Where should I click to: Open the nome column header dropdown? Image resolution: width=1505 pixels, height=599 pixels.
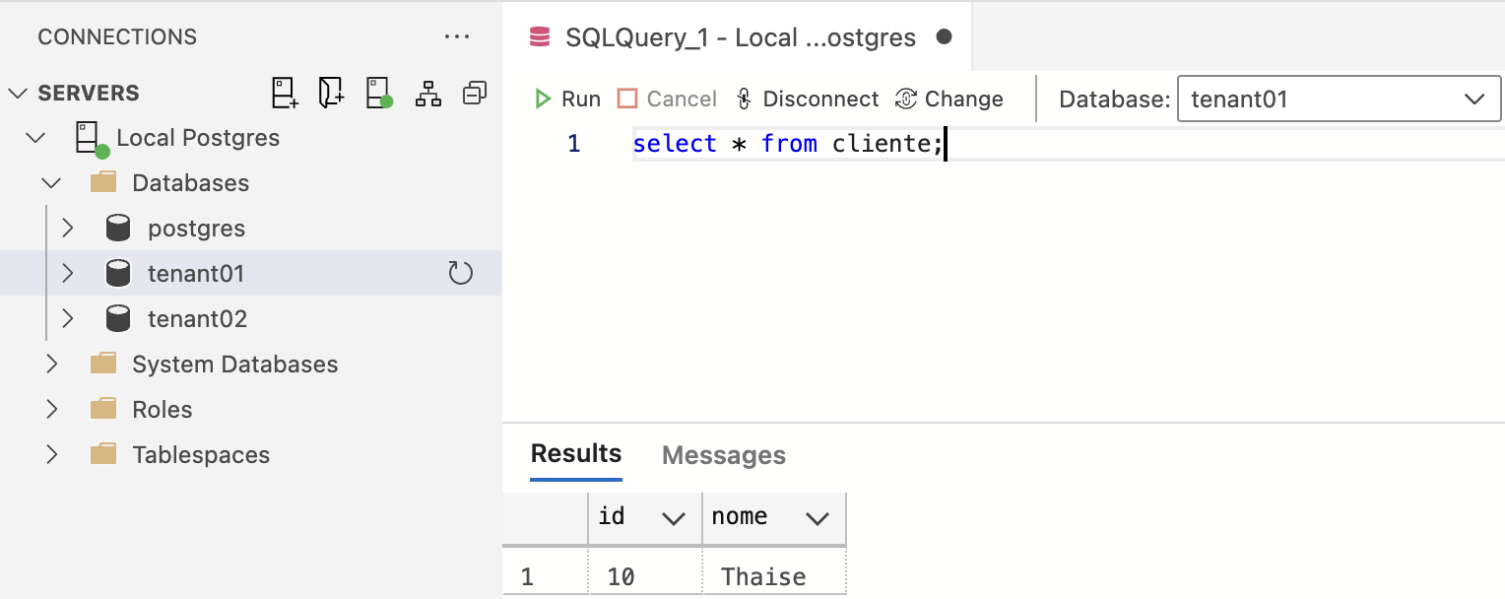818,518
